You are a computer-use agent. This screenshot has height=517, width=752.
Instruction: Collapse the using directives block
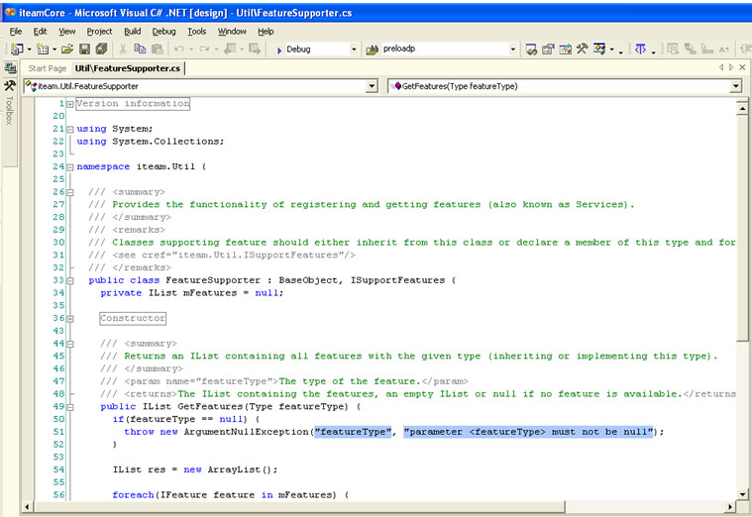70,129
